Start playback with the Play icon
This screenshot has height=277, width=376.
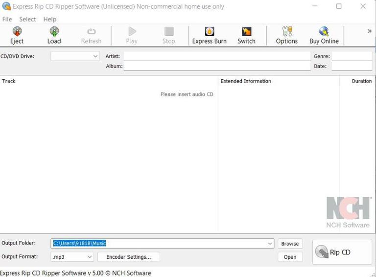click(132, 31)
